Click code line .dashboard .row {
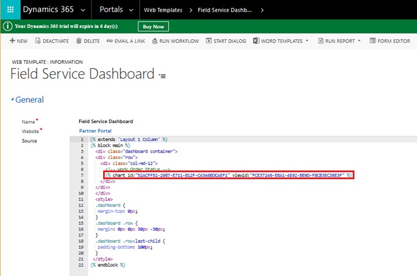The image size is (417, 276). [116, 223]
